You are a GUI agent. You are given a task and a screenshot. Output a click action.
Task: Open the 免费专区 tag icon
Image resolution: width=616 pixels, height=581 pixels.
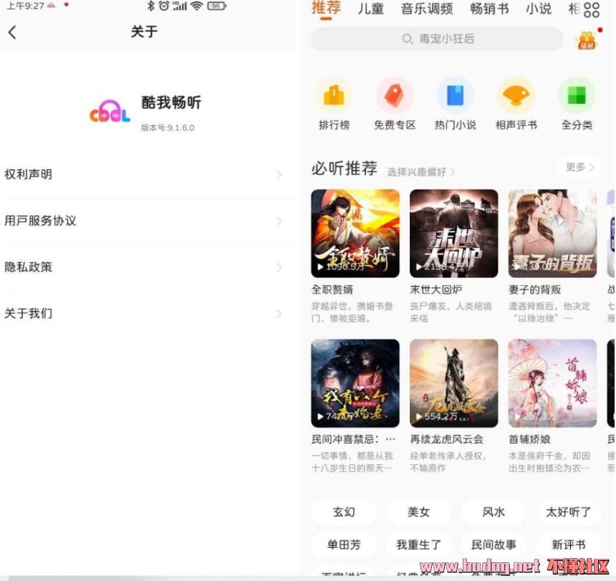395,95
